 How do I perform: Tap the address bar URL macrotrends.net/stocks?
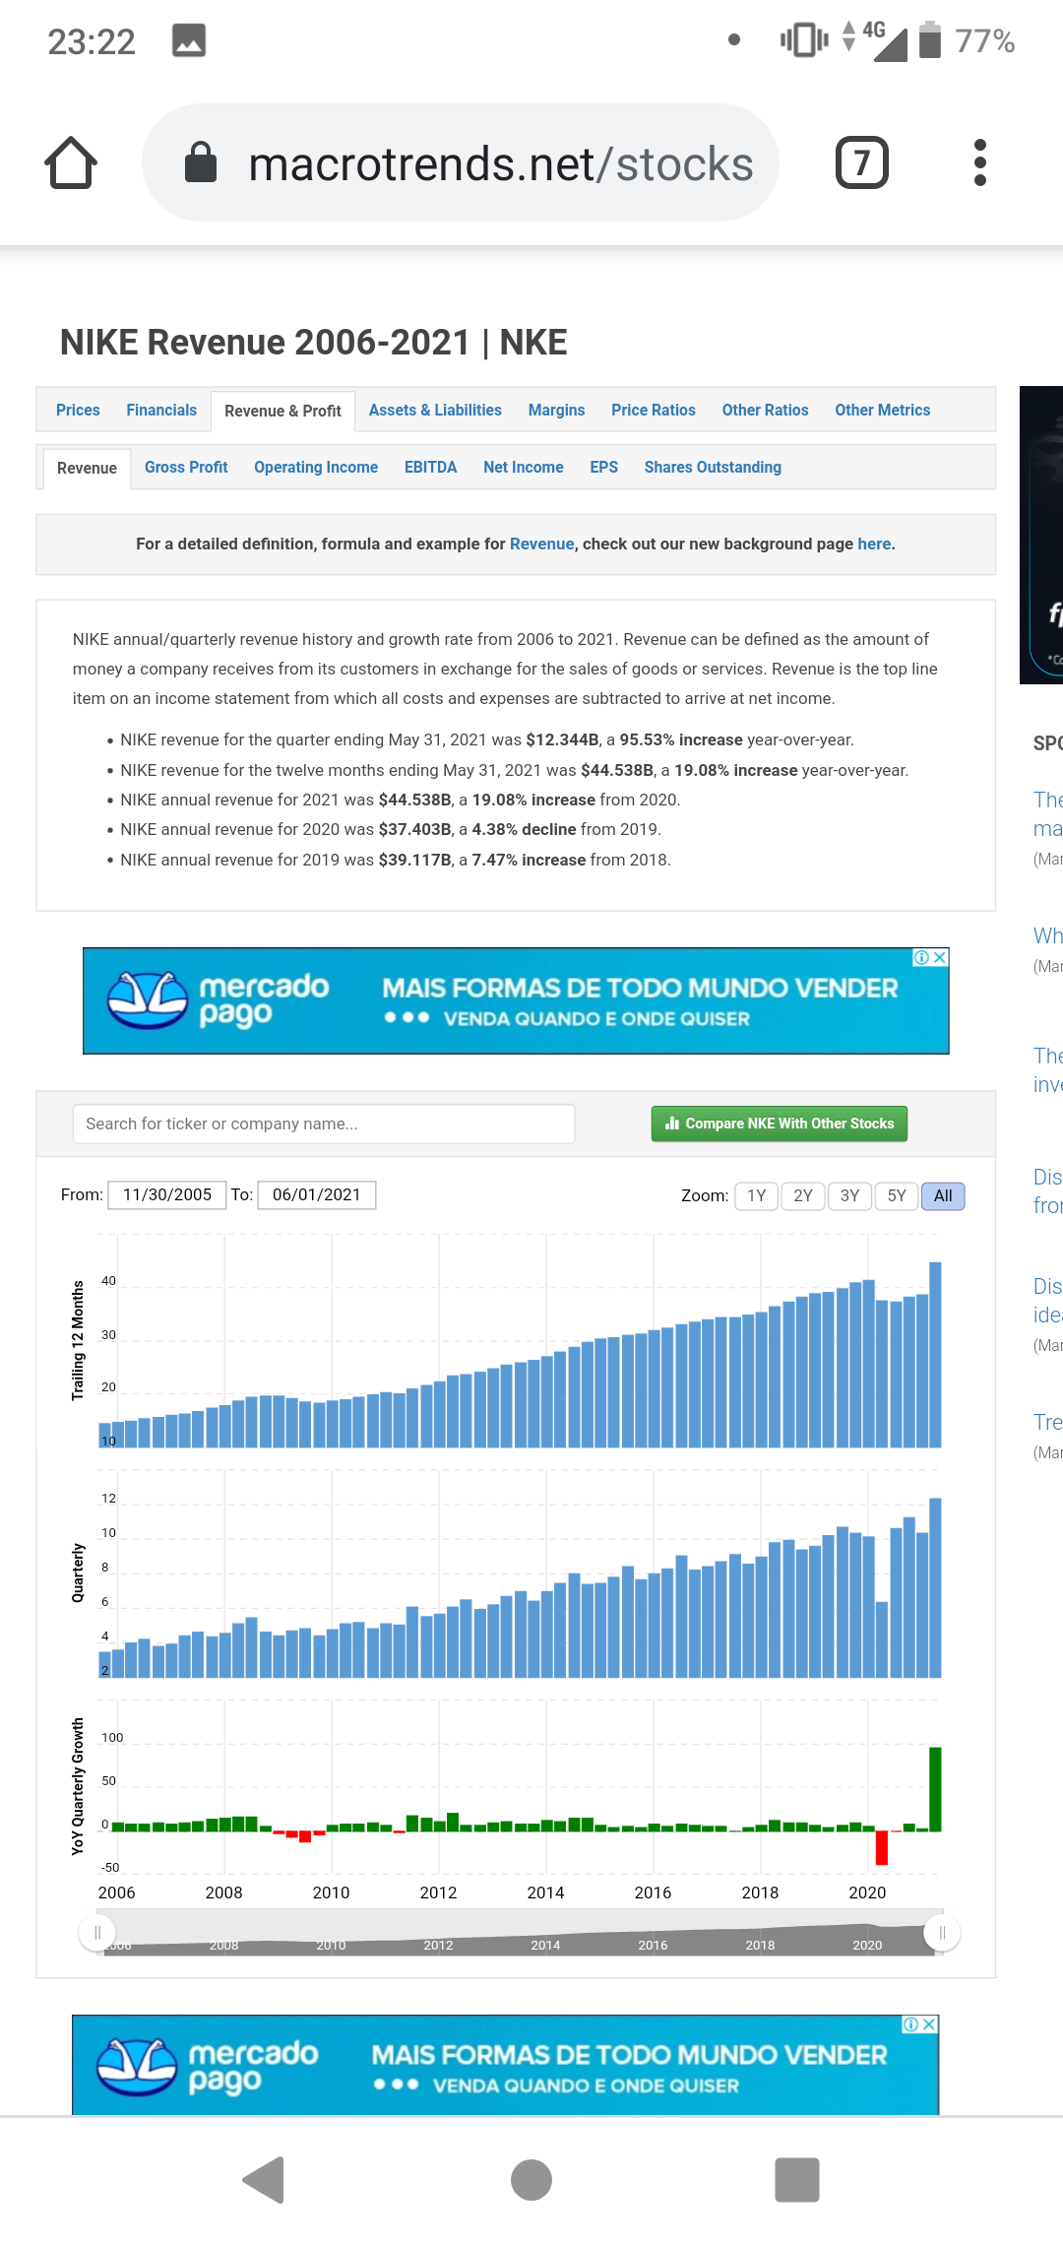501,163
